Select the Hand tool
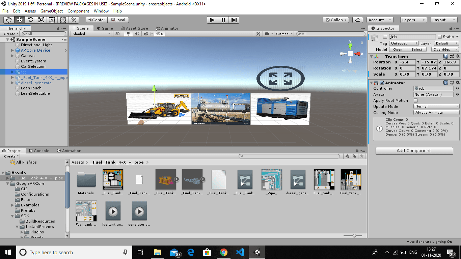The height and width of the screenshot is (259, 461). pos(9,20)
